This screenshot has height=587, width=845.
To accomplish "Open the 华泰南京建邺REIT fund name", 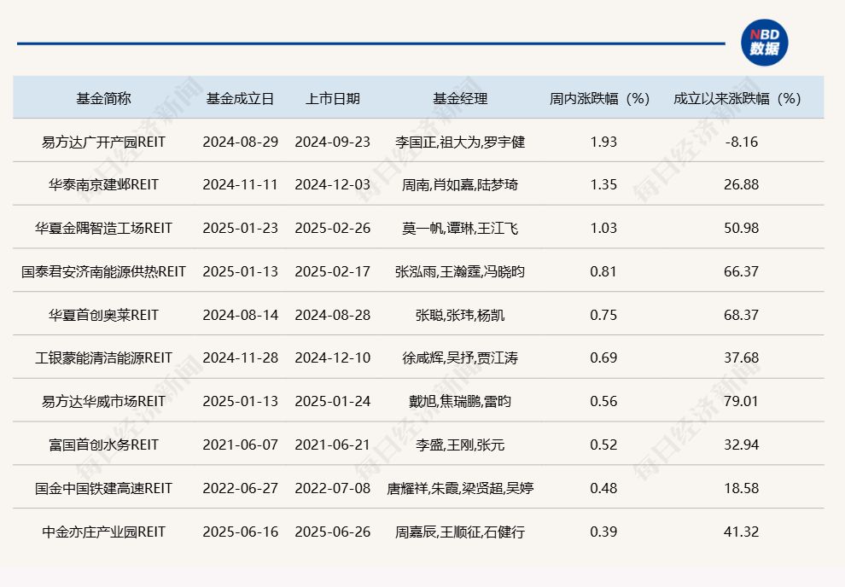I will pos(103,184).
